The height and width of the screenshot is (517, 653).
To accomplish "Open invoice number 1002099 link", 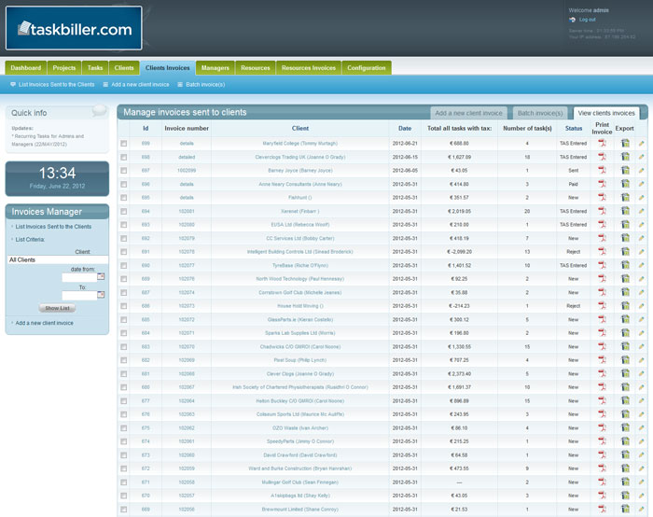I will click(x=187, y=171).
